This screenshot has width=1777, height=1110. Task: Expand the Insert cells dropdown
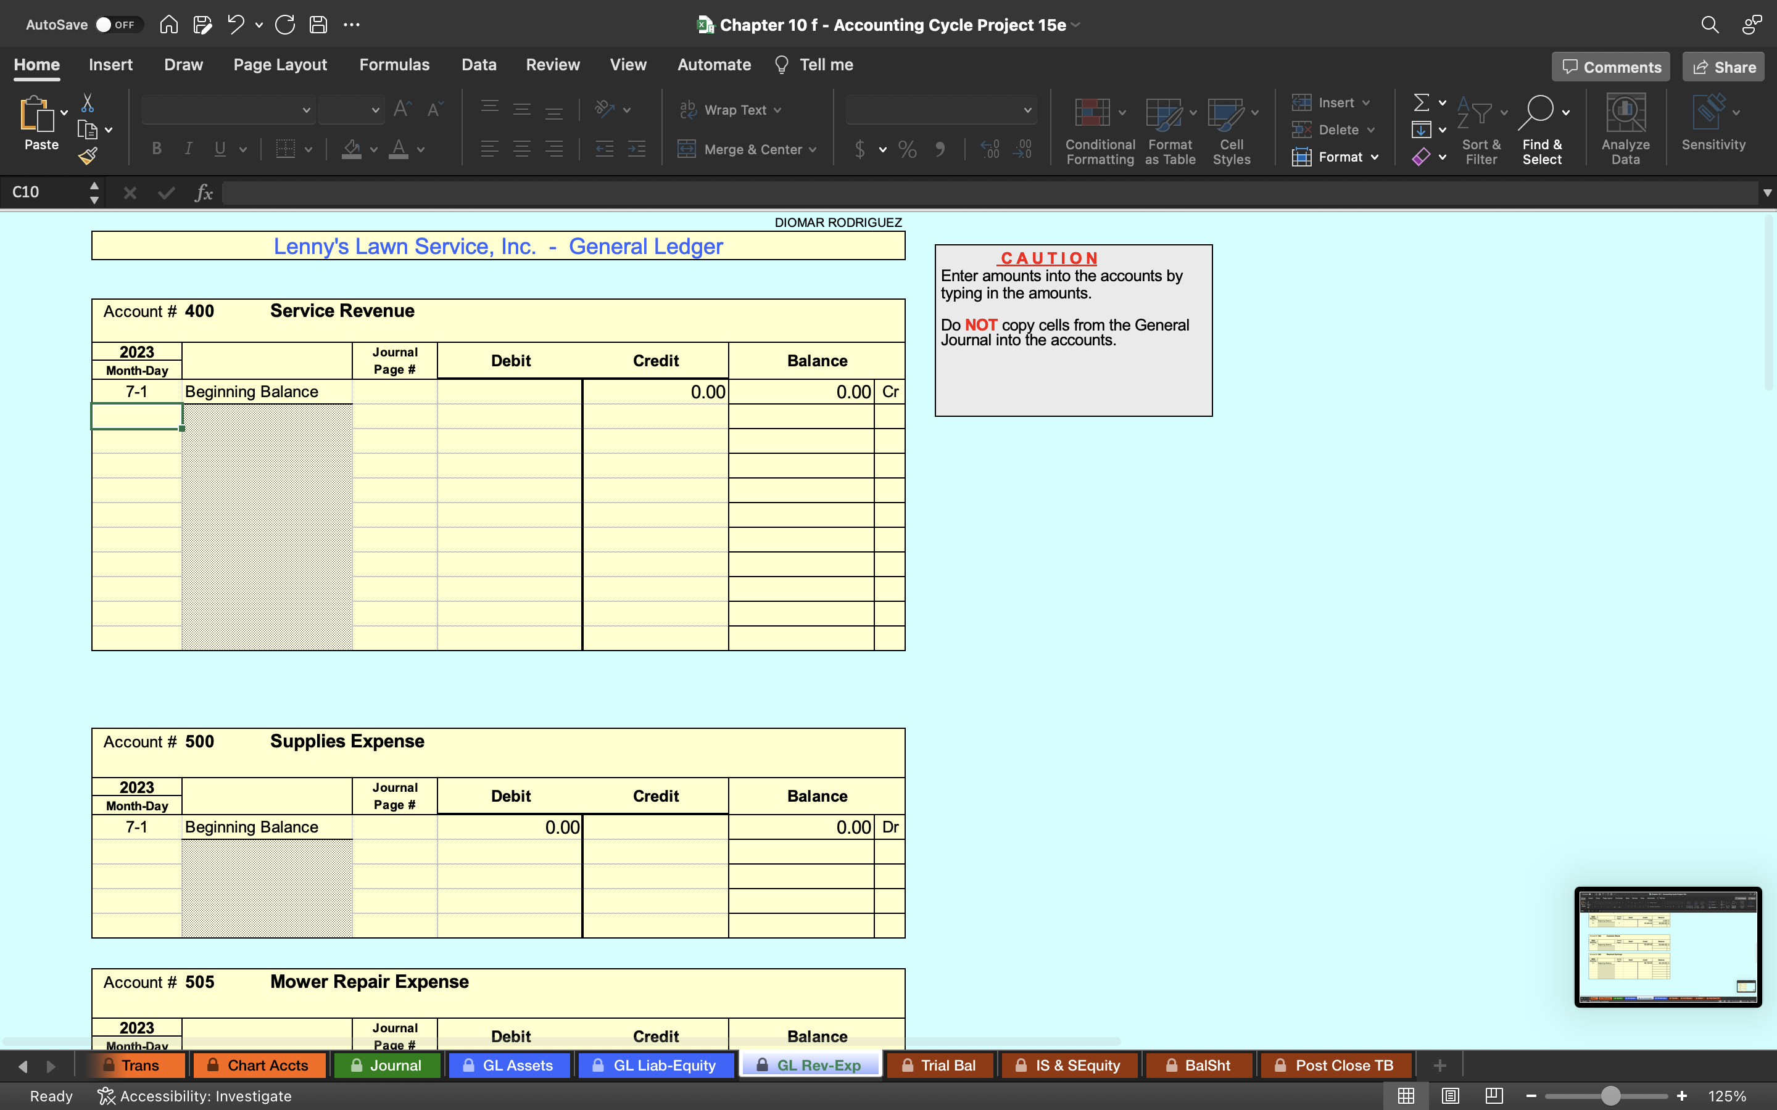tap(1366, 103)
